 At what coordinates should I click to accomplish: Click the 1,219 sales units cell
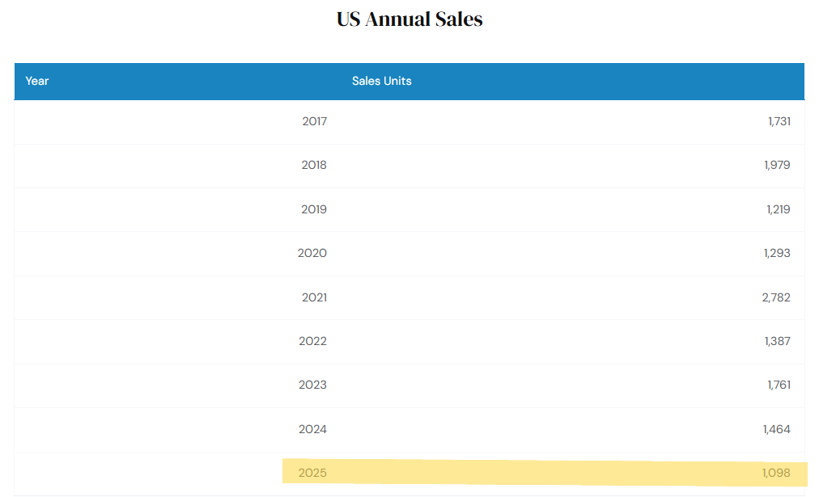pyautogui.click(x=777, y=209)
